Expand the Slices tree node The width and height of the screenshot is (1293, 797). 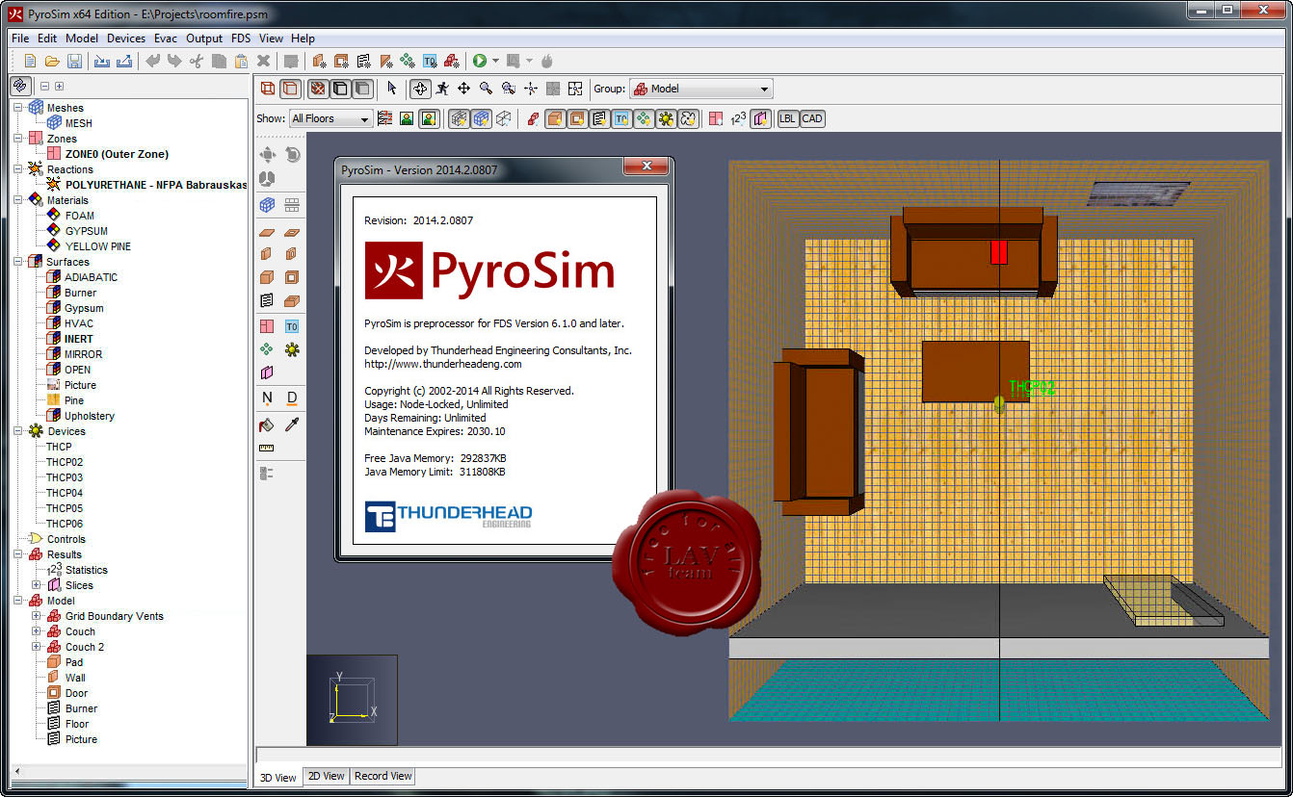click(37, 585)
